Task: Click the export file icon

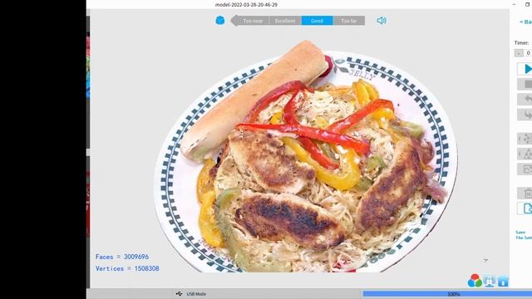Action: [525, 208]
